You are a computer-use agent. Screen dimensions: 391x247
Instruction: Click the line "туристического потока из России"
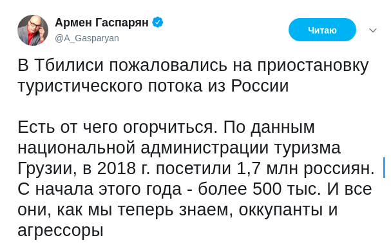[153, 86]
